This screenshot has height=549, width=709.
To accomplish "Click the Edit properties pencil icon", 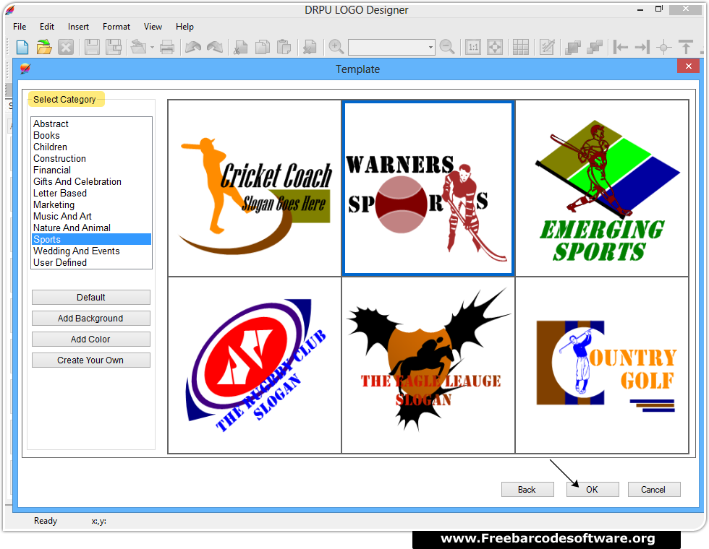I will click(x=547, y=47).
